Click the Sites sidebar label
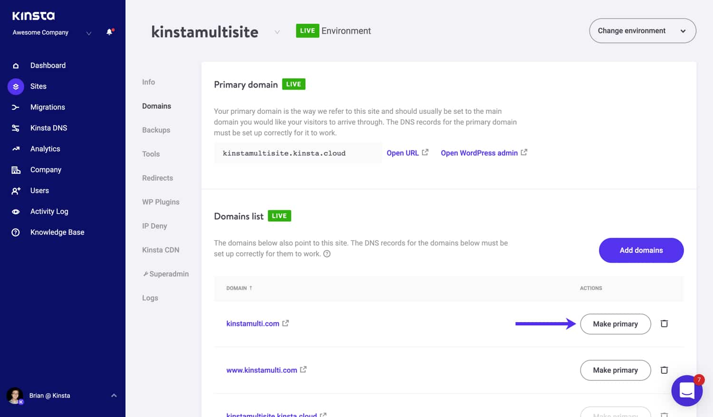This screenshot has width=713, height=417. pyautogui.click(x=39, y=86)
